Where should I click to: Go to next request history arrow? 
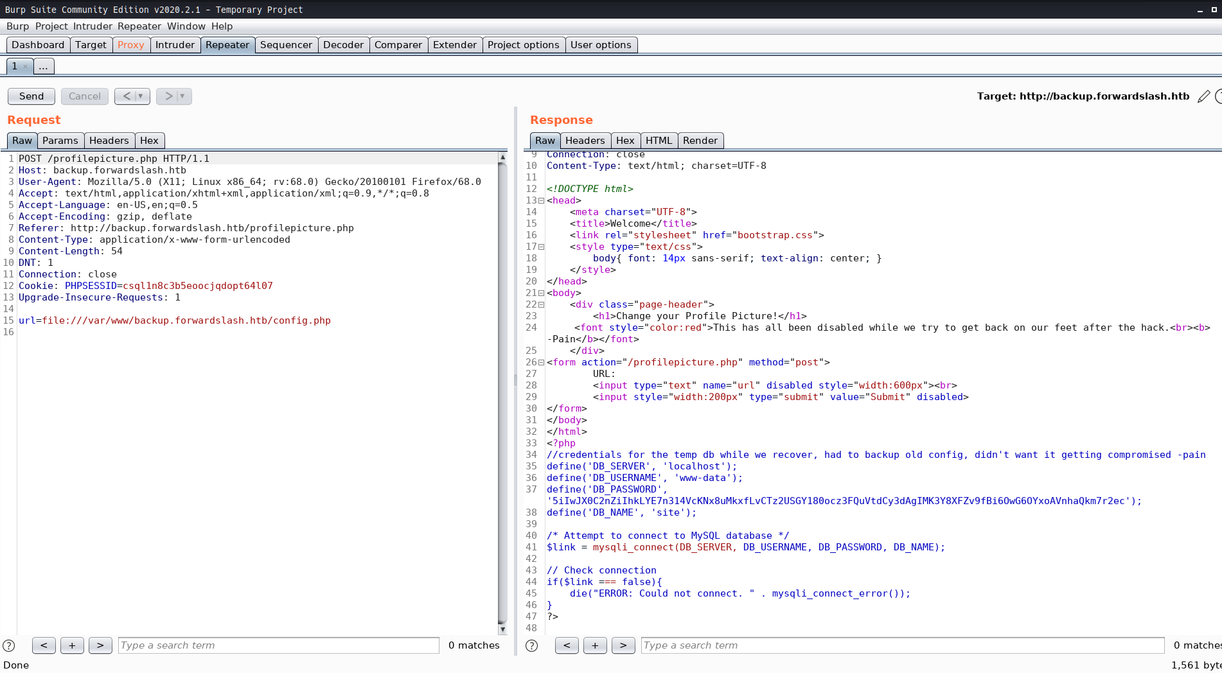(x=168, y=96)
